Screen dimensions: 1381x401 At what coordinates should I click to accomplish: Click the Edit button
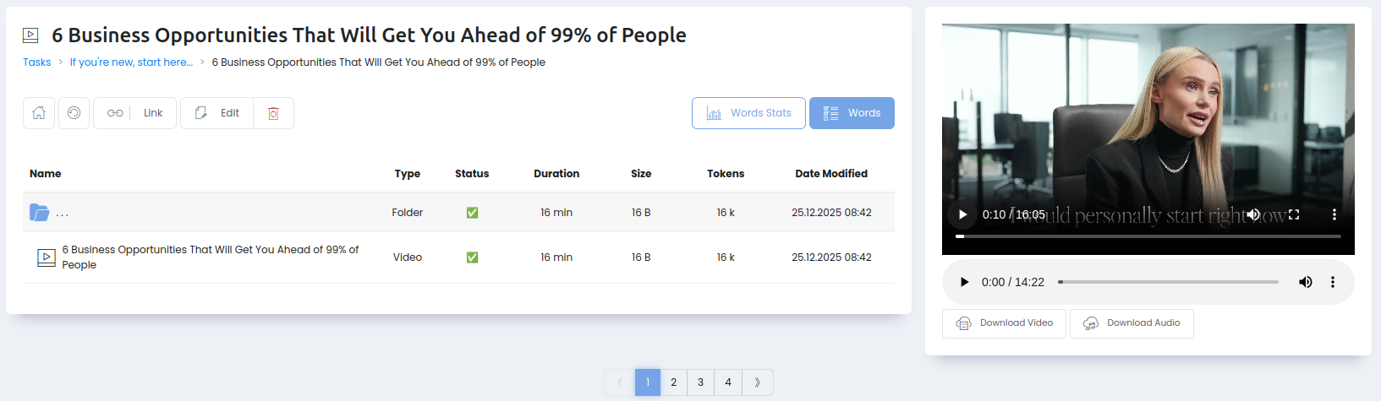(217, 113)
